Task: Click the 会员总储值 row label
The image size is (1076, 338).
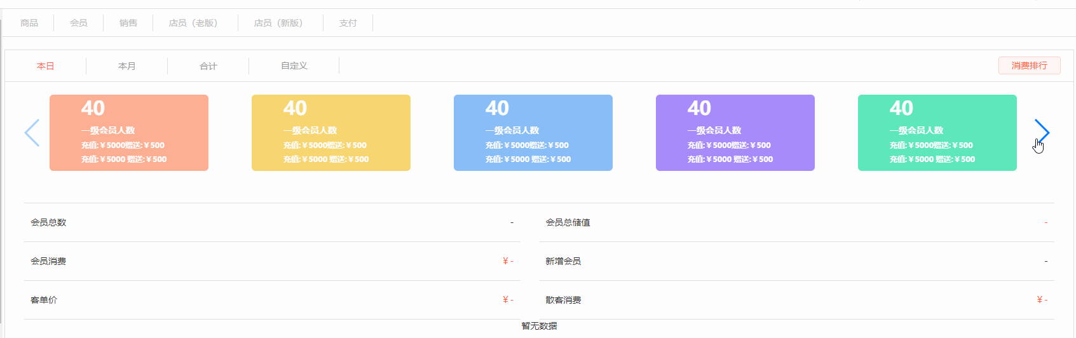Action: click(x=568, y=222)
